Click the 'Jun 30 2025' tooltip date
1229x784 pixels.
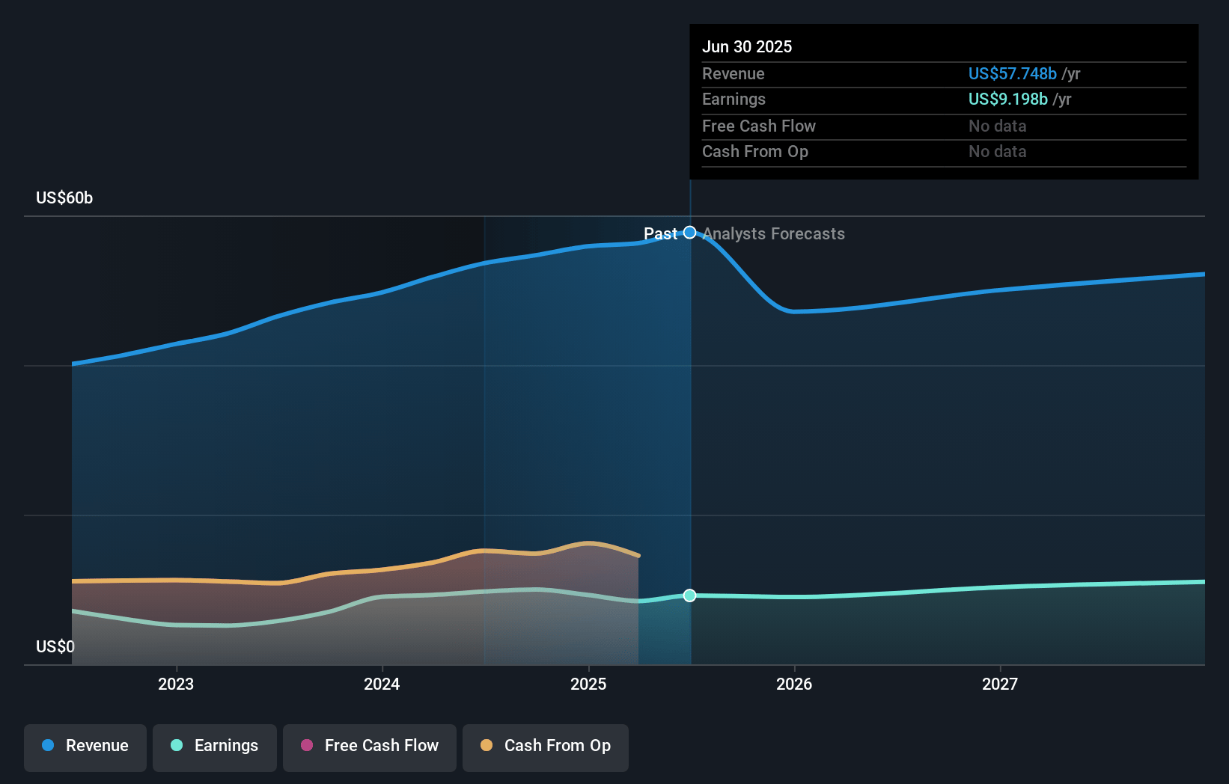[747, 46]
